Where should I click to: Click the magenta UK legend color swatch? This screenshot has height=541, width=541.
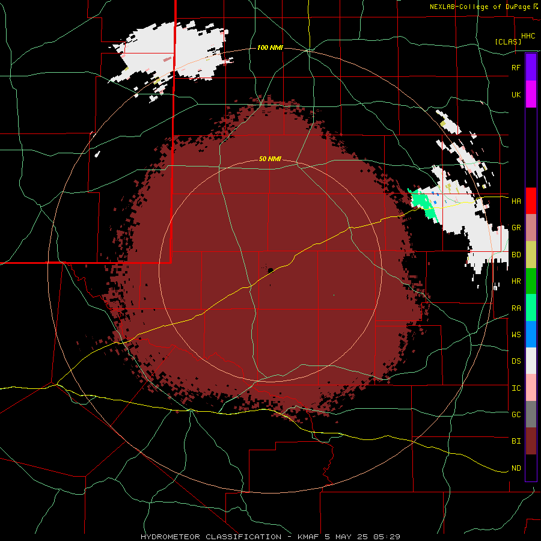pos(531,94)
